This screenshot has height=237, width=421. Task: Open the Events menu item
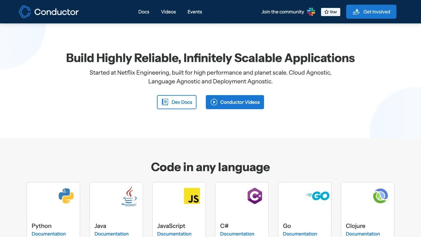[x=195, y=12]
